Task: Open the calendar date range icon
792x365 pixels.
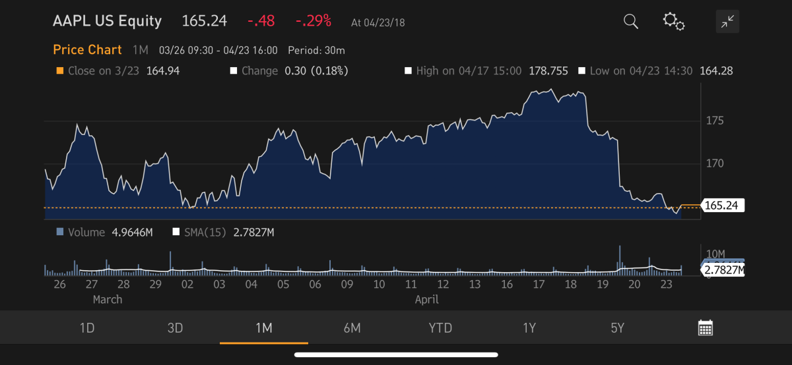Action: tap(706, 328)
